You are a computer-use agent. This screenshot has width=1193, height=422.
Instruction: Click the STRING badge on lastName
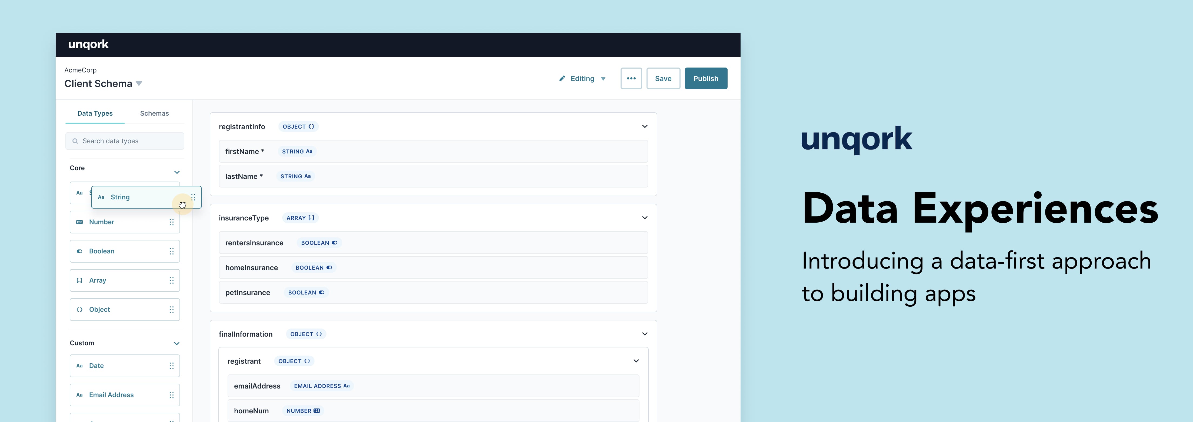[295, 176]
